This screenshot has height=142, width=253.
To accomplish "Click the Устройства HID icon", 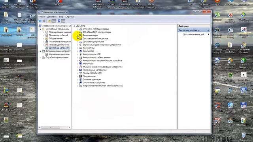I will 81,86.
